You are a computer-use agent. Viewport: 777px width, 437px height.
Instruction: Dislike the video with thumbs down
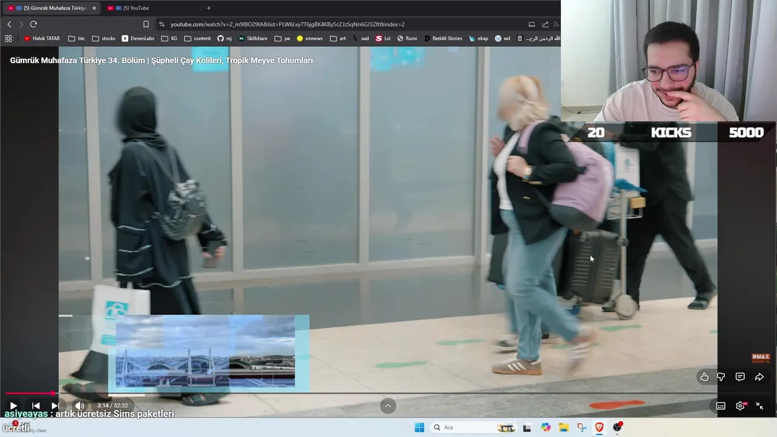click(x=721, y=377)
